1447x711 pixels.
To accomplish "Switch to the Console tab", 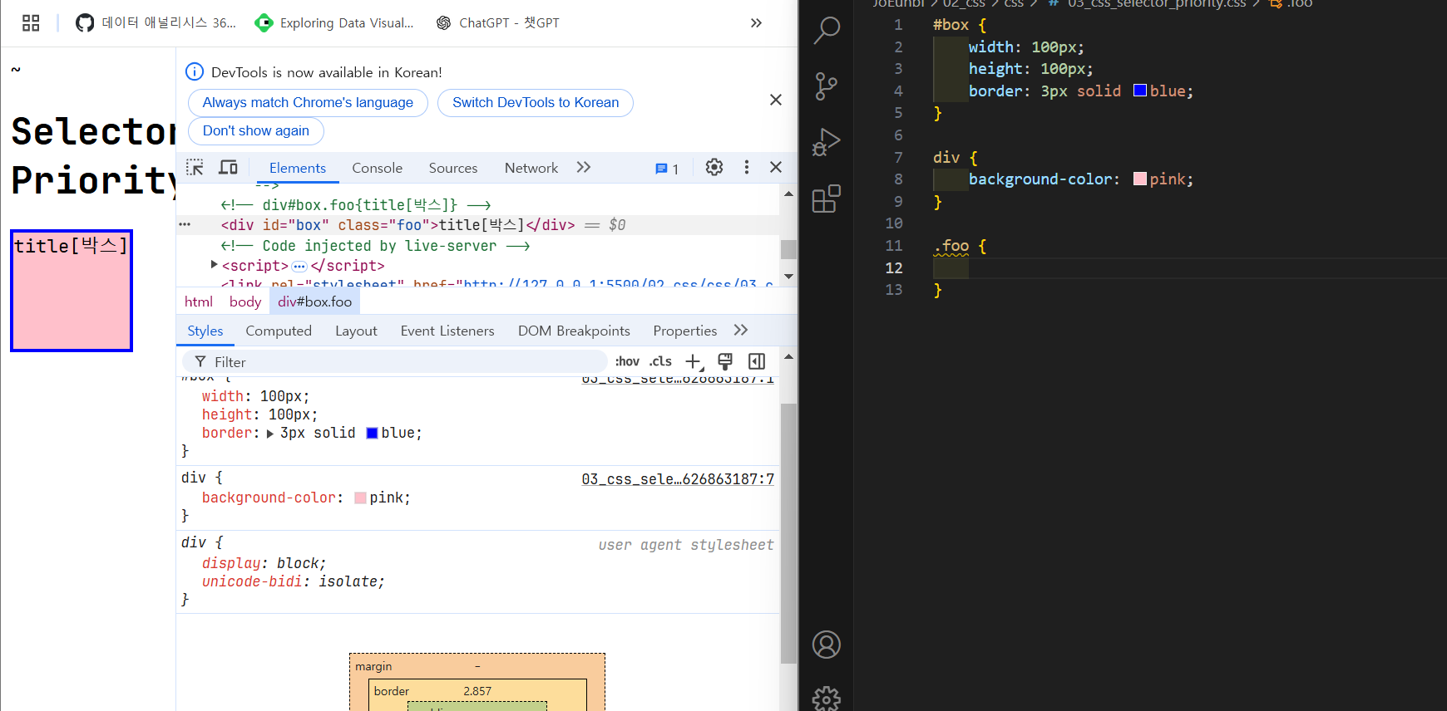I will [x=377, y=168].
